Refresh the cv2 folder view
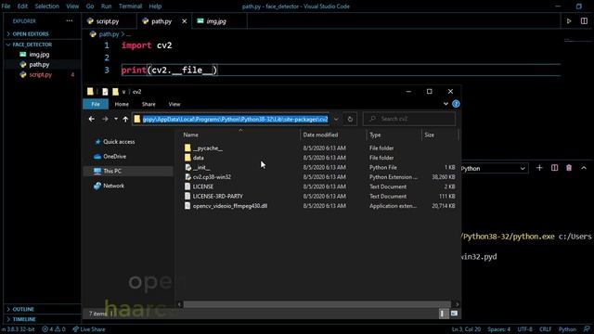This screenshot has height=334, width=594. pyautogui.click(x=350, y=119)
